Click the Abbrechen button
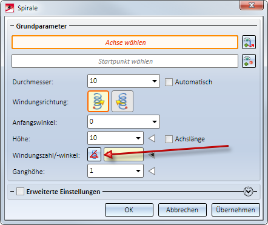The height and width of the screenshot is (225, 268). [183, 210]
